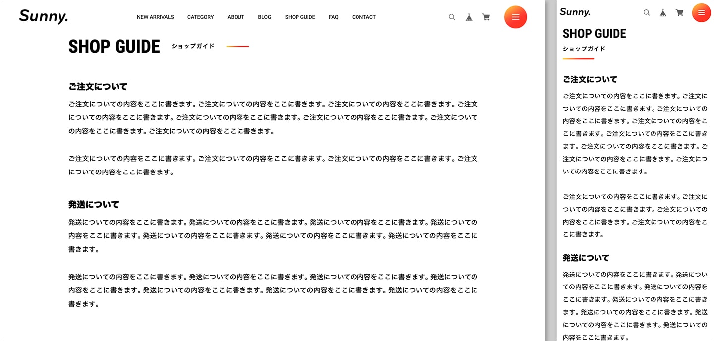This screenshot has height=341, width=714.
Task: Open CONTACT navigation link
Action: click(364, 17)
